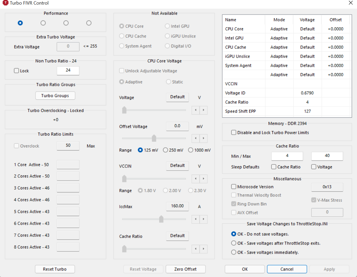Decrease Voltage with the left arrow
This screenshot has height=277, width=357.
click(x=196, y=110)
